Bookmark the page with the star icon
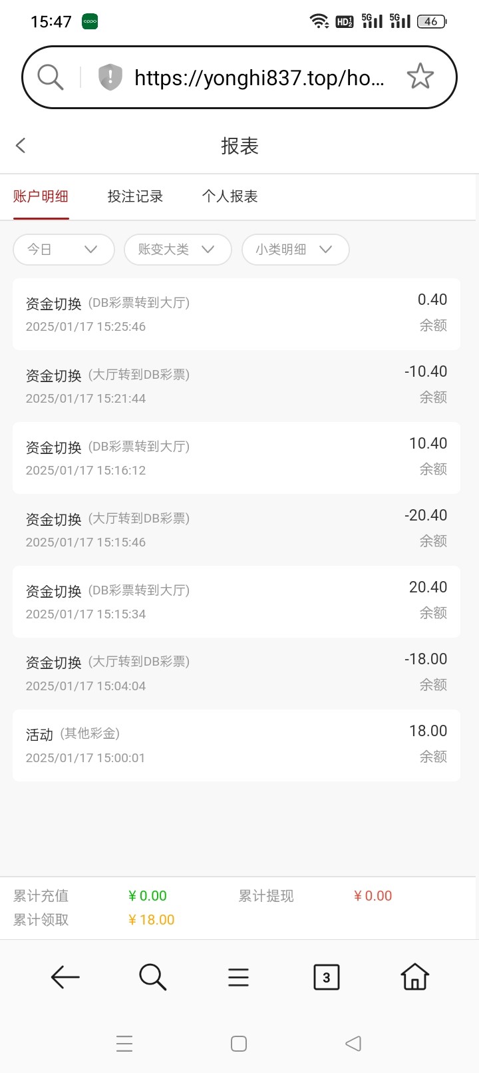The height and width of the screenshot is (1073, 479). click(420, 77)
